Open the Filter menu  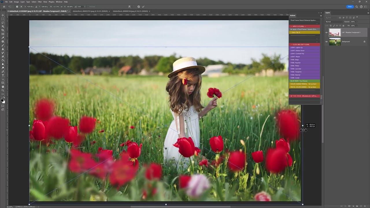[40, 2]
